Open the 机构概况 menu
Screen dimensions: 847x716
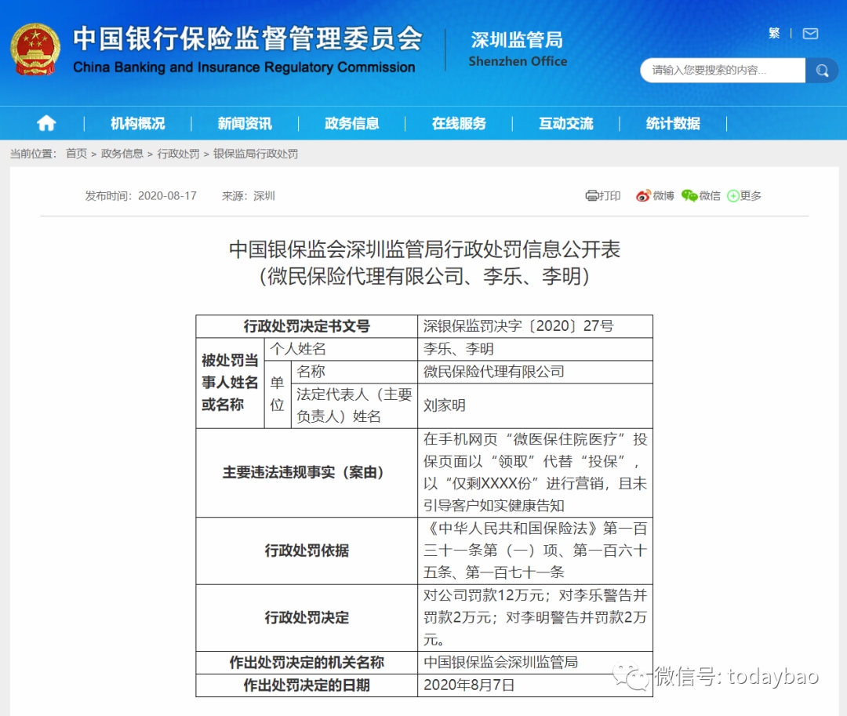pos(138,124)
